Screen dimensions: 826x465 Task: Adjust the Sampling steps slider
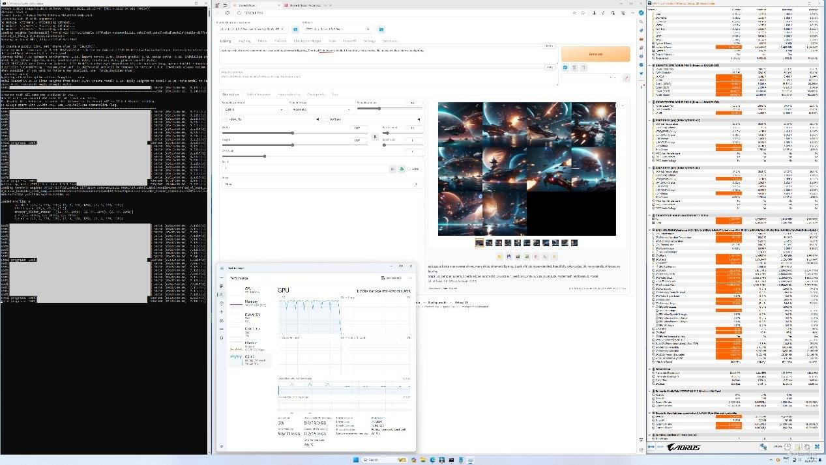pos(389,109)
